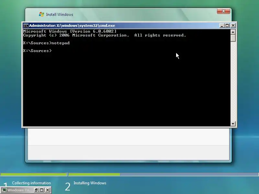Click the 'Installing Windows' step label
This screenshot has width=259, height=194.
pyautogui.click(x=90, y=183)
